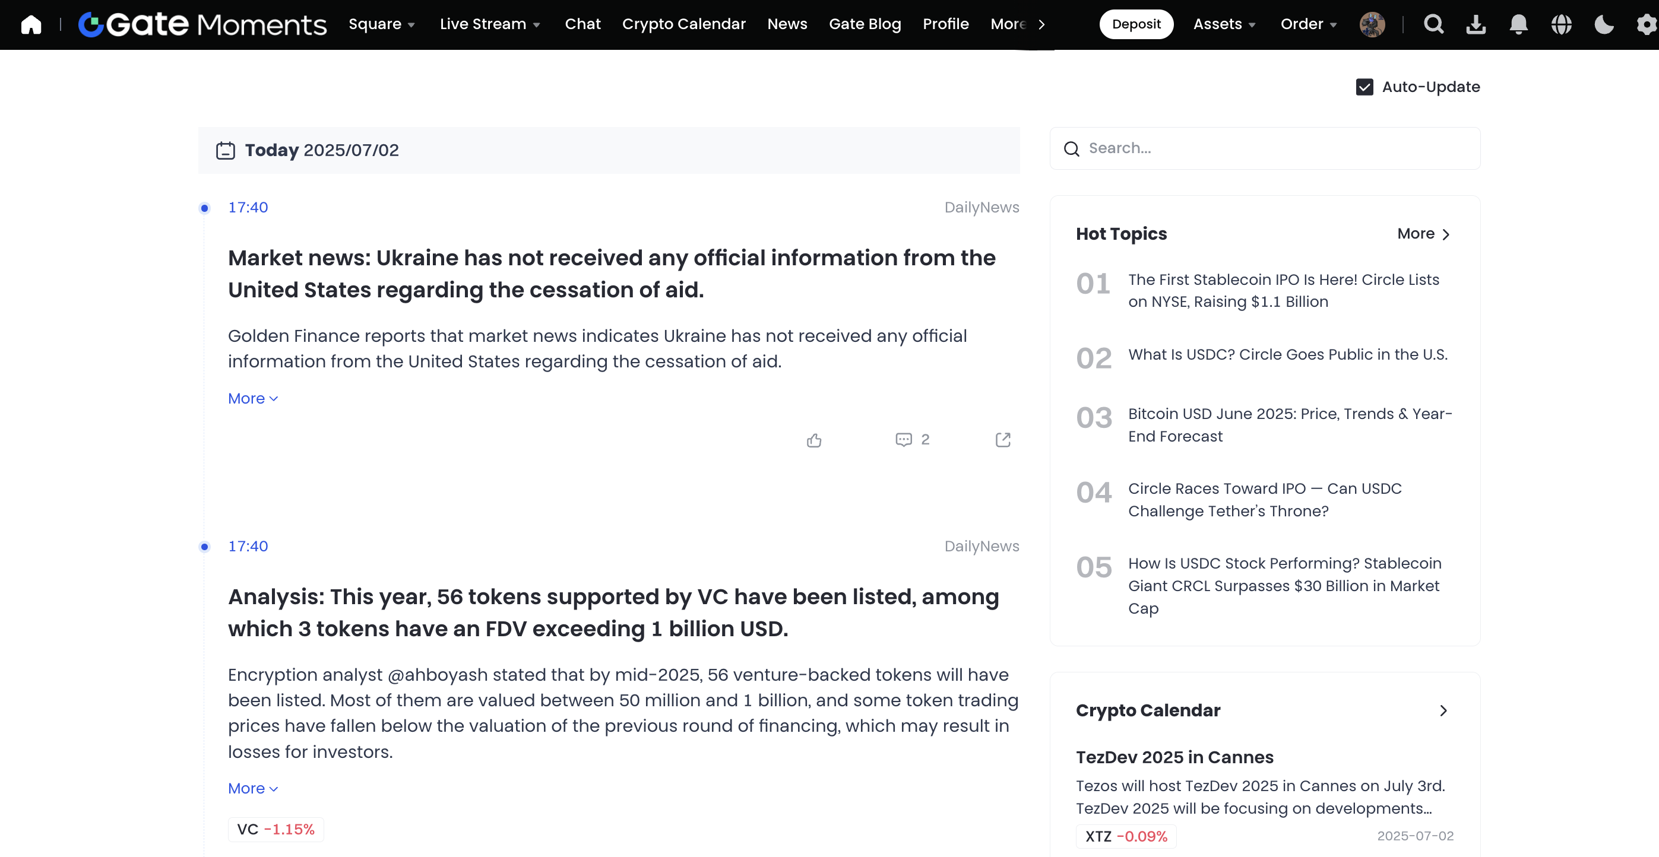Screen dimensions: 1659x857
Task: Open comments on Ukraine news post
Action: (904, 440)
